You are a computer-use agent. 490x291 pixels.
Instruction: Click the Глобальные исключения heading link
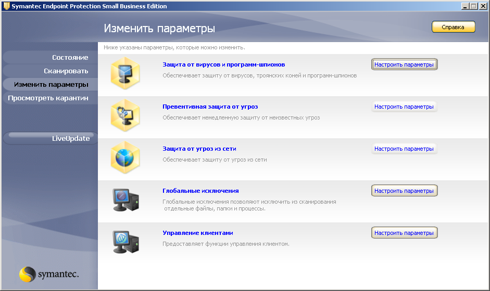(x=200, y=191)
